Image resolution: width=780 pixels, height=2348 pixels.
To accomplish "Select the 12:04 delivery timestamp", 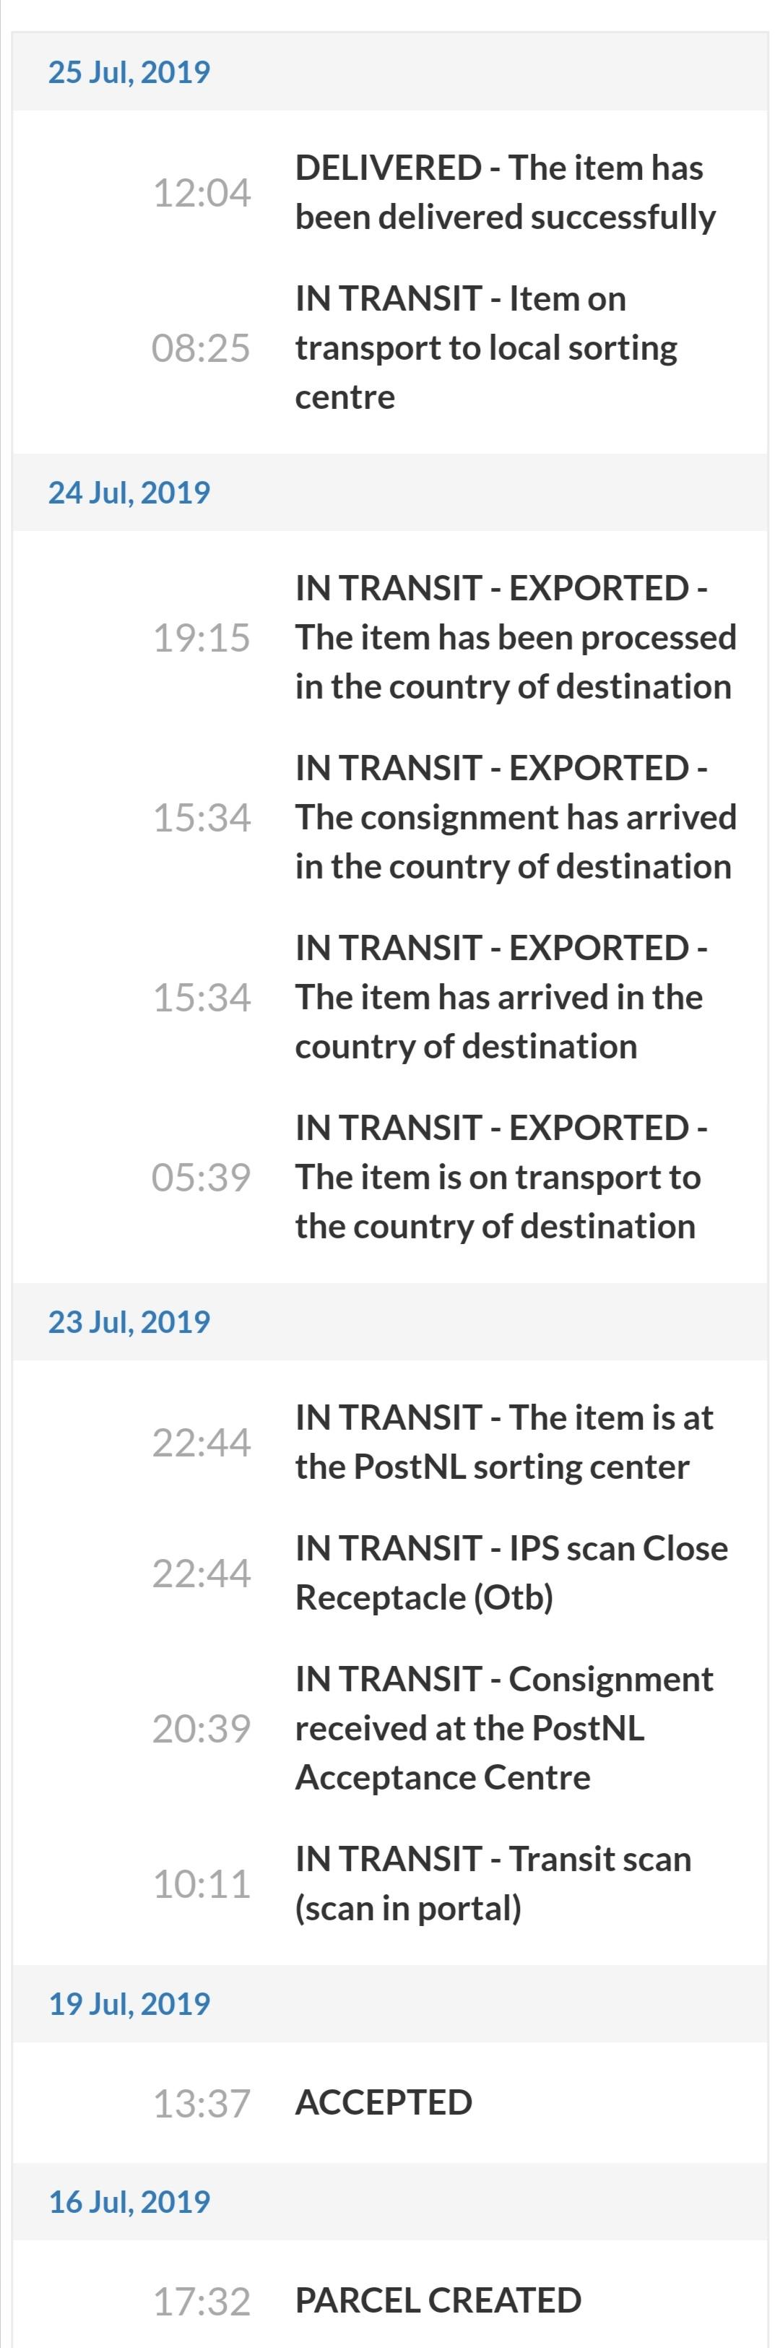I will coord(201,193).
